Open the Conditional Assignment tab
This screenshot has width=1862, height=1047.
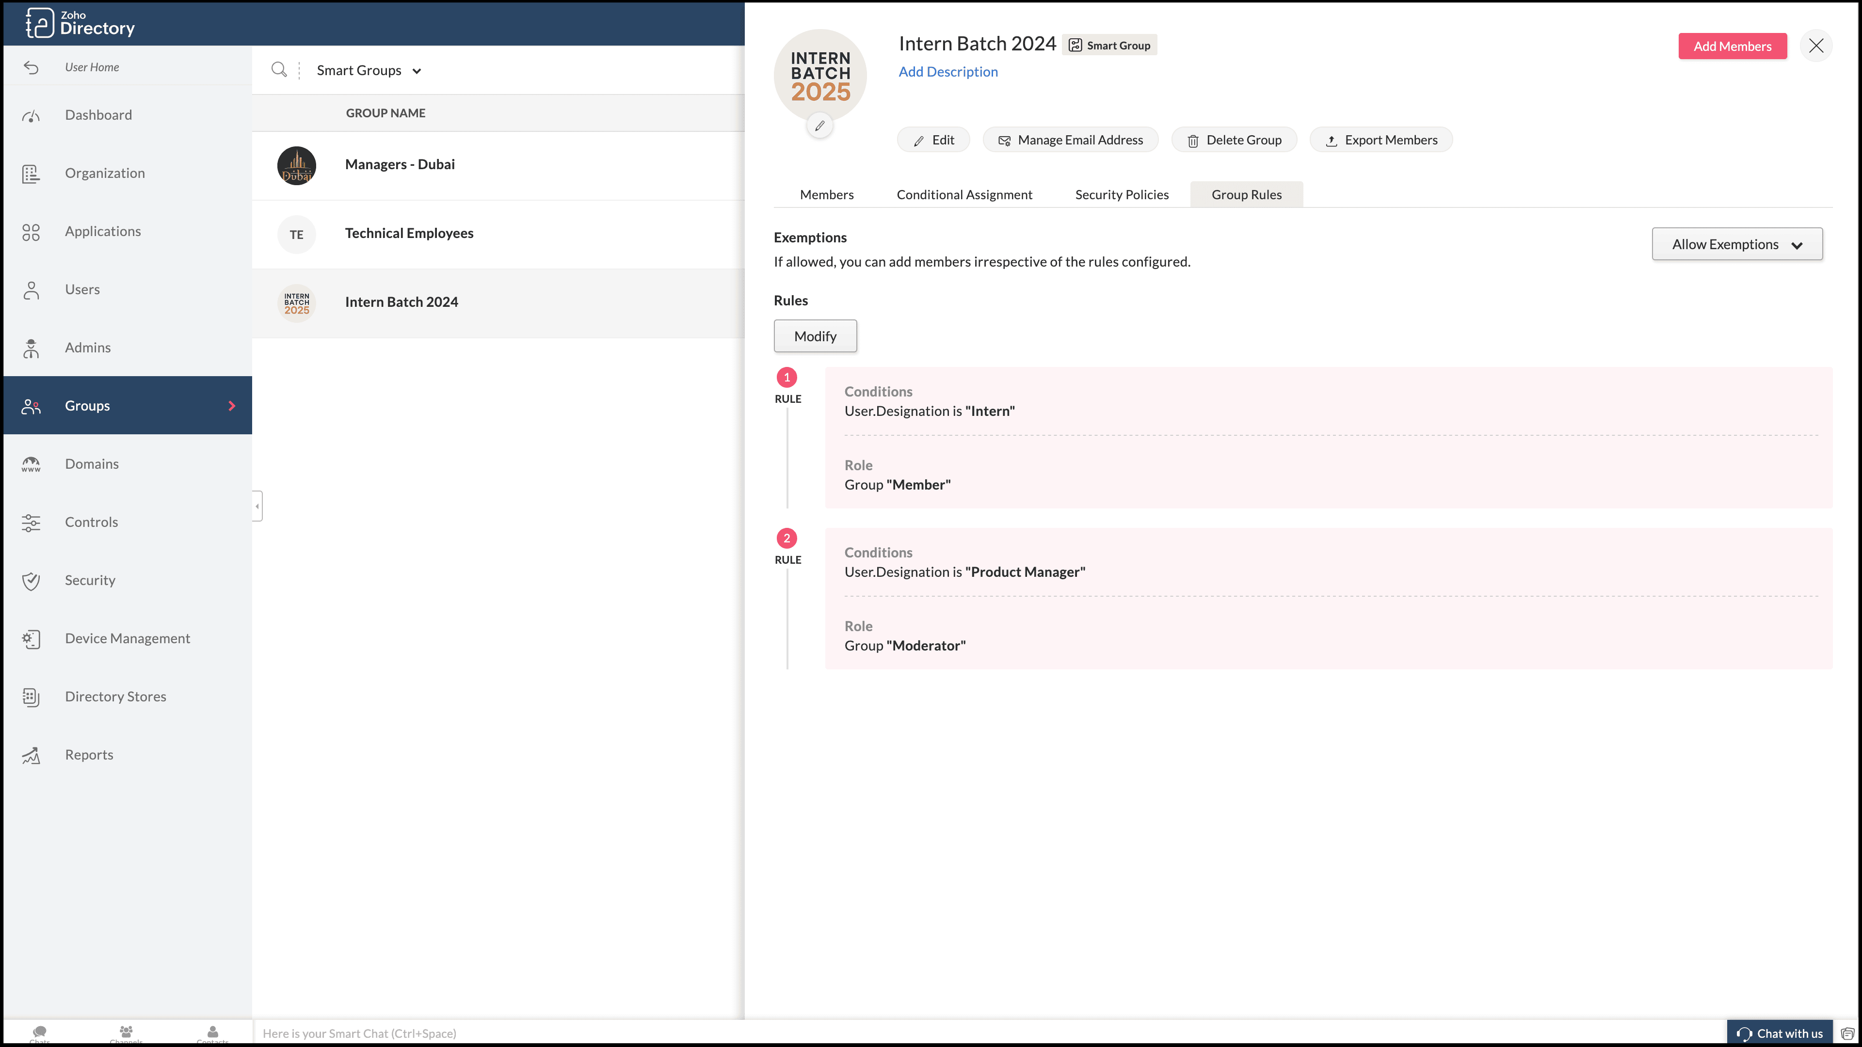[x=963, y=194]
